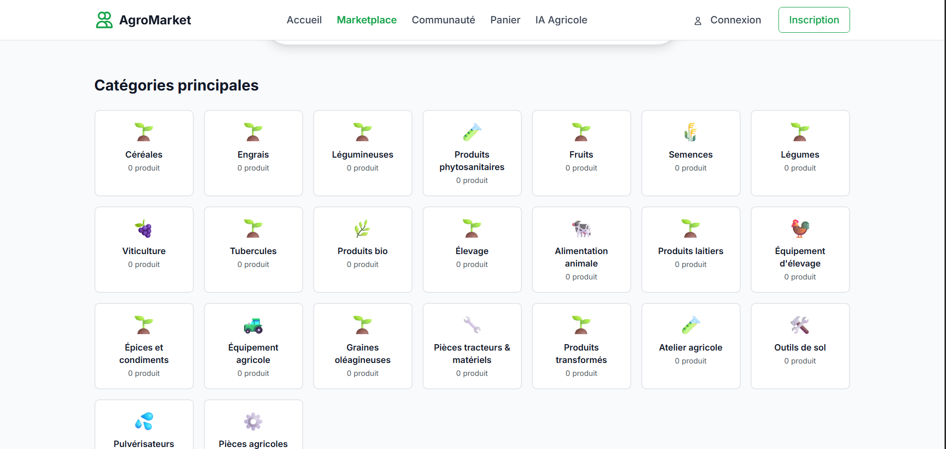Click the user icon beside Connexion
This screenshot has height=449, width=946.
pos(698,21)
